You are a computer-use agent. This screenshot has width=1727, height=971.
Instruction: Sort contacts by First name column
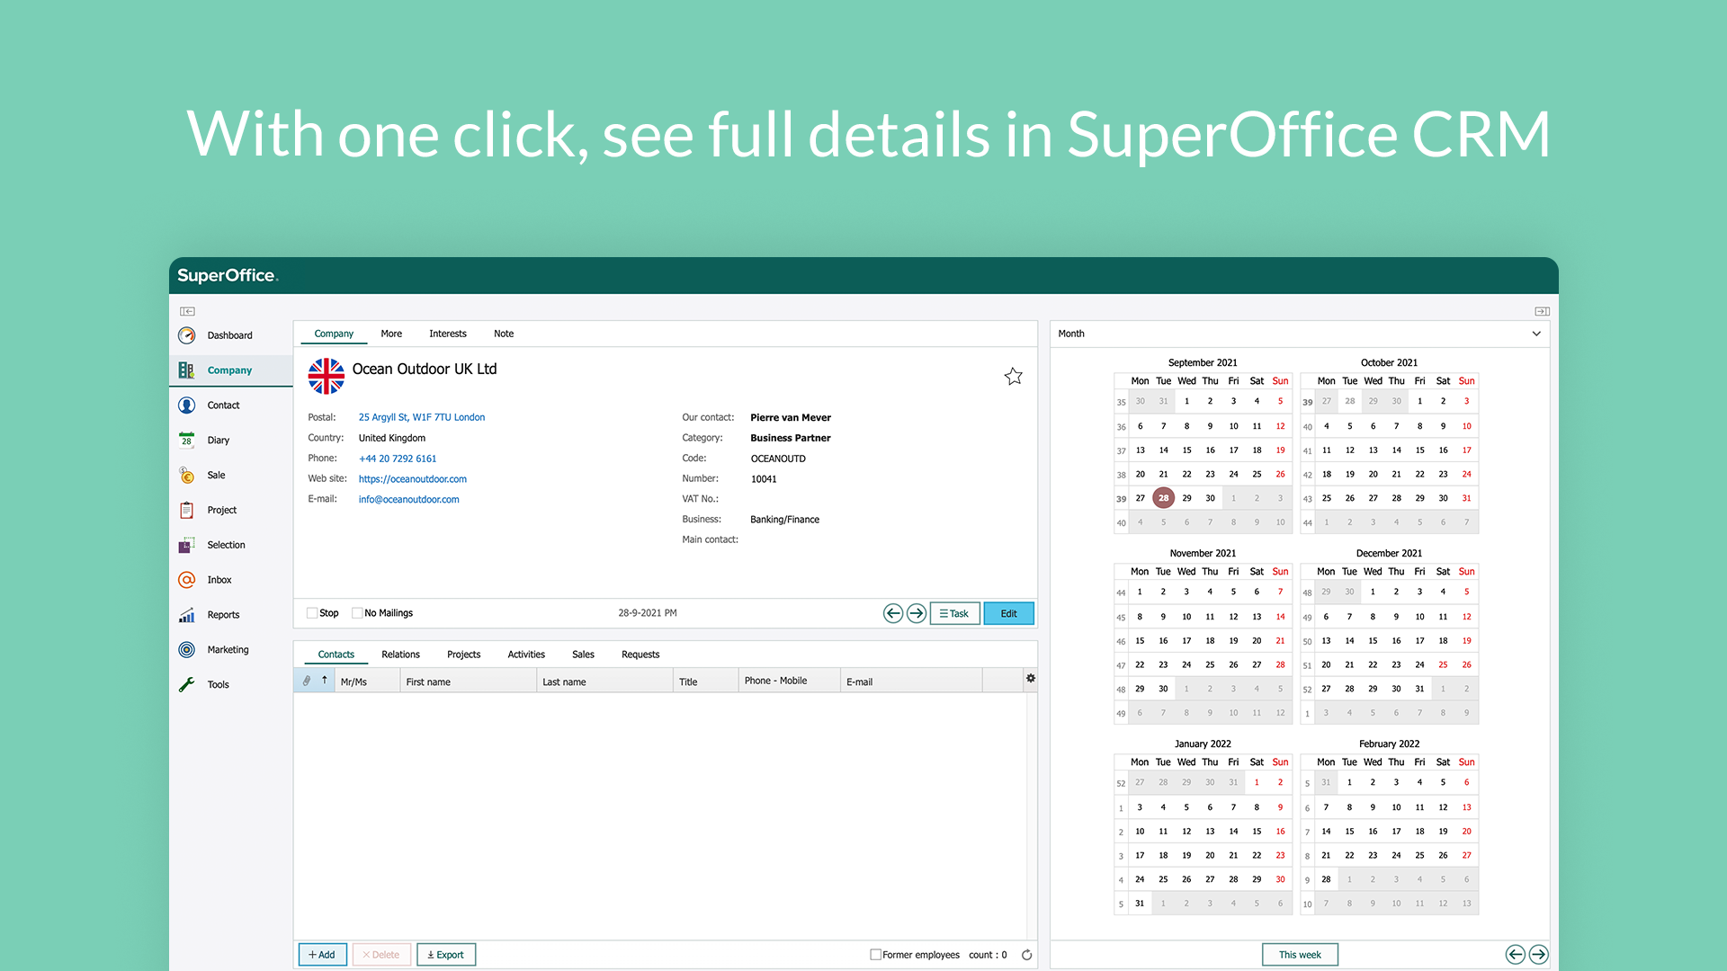(468, 681)
